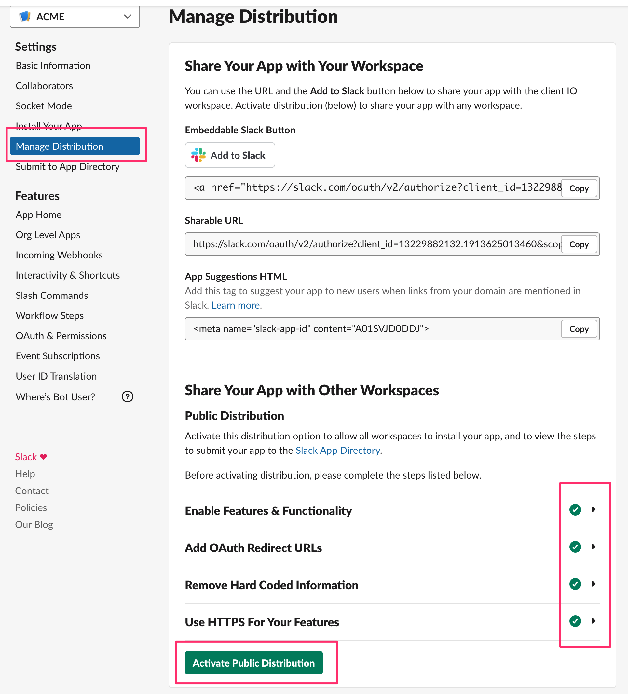
Task: Click the question mark help icon
Action: [x=127, y=396]
